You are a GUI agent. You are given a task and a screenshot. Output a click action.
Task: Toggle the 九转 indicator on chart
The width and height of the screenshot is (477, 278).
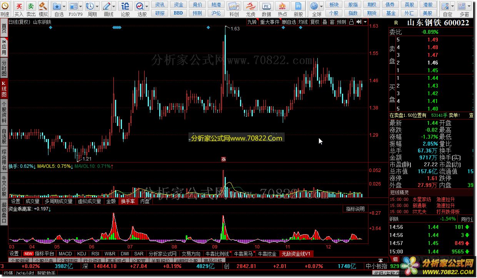coord(252,22)
